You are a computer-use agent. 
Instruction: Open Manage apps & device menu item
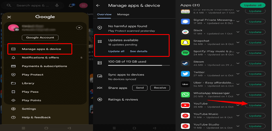point(41,49)
